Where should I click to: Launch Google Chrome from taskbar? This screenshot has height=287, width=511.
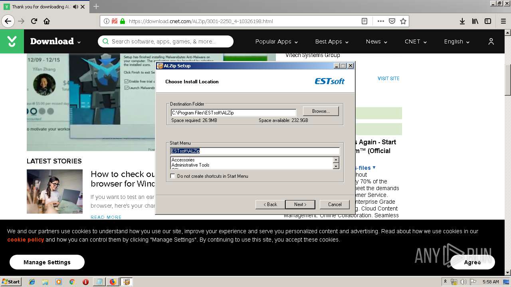pyautogui.click(x=72, y=282)
